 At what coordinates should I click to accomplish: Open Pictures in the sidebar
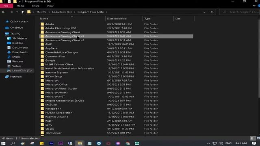coord(15,61)
